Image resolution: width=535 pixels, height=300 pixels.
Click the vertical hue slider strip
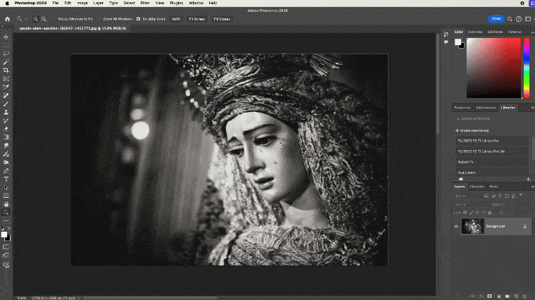[x=526, y=67]
